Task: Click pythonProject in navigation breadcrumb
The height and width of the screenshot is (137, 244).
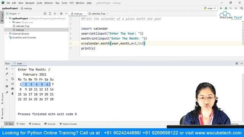Action: (10, 8)
